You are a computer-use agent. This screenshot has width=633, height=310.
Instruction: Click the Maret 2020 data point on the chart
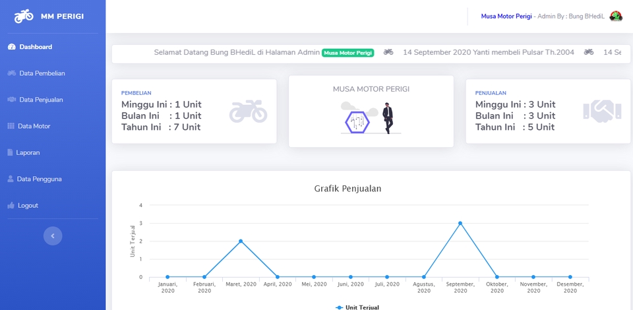241,241
